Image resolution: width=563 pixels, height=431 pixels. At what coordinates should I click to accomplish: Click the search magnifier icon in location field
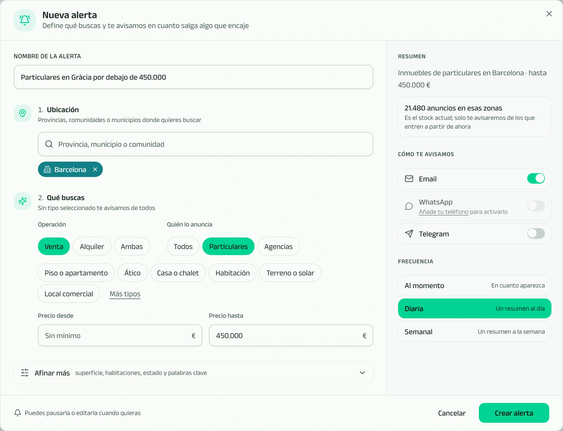pyautogui.click(x=49, y=144)
